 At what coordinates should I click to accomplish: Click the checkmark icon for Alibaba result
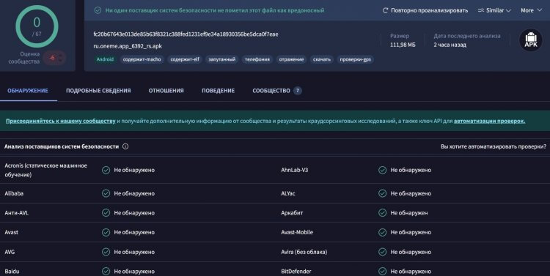point(106,193)
